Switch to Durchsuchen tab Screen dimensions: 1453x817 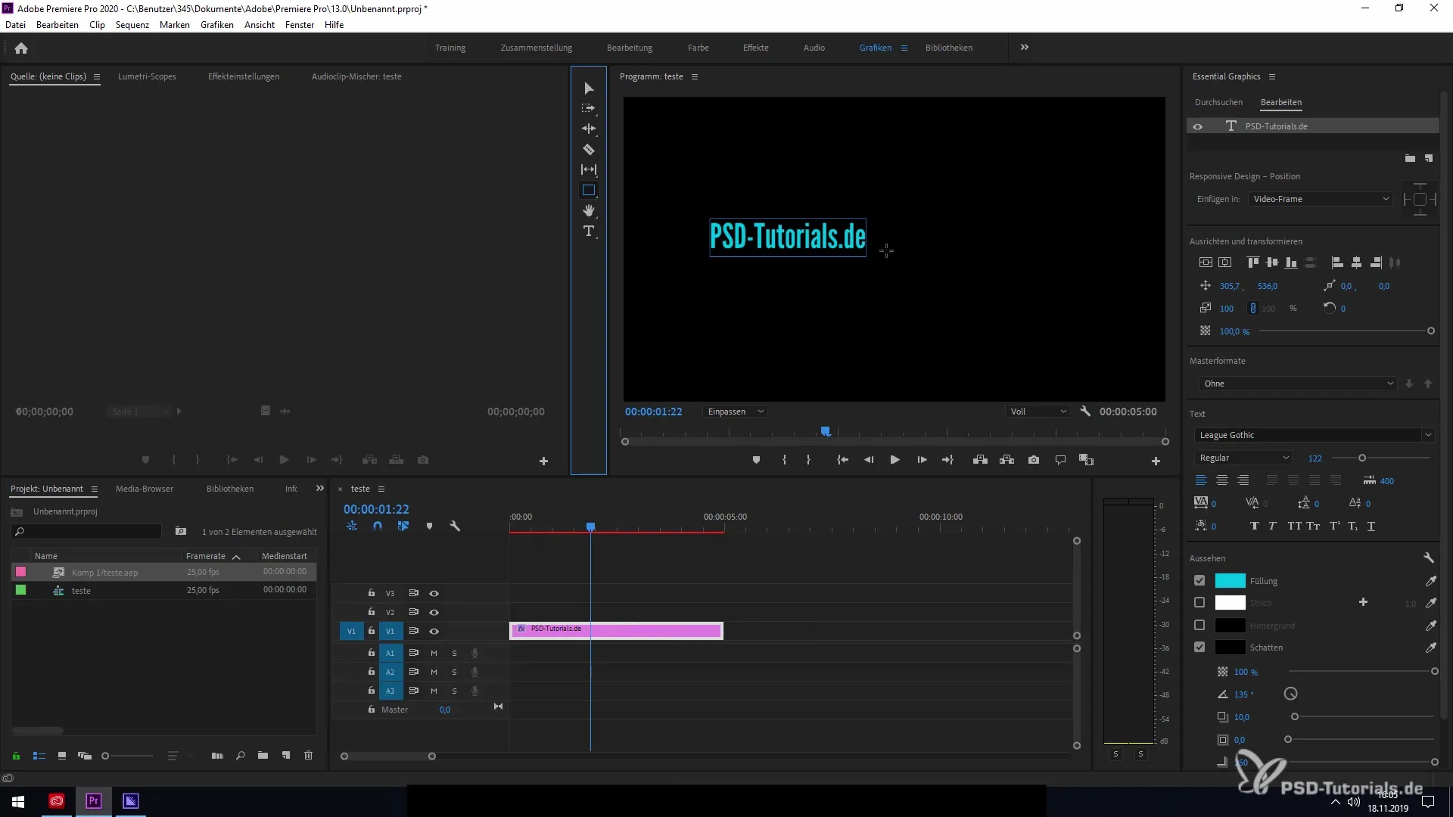tap(1218, 102)
